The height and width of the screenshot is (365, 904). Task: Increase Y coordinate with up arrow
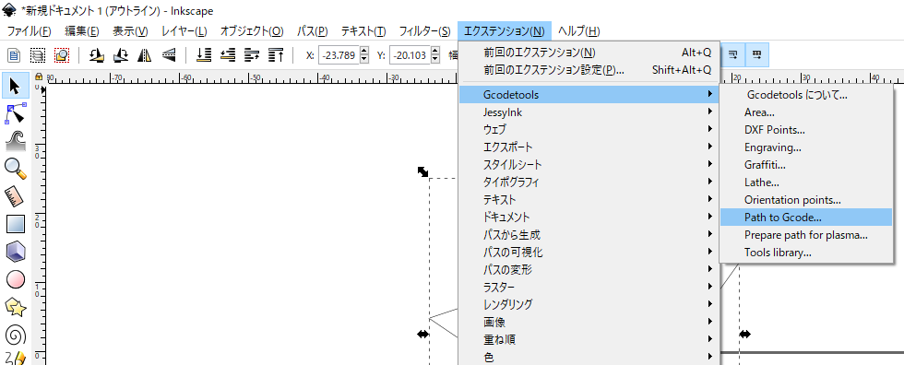click(x=435, y=52)
